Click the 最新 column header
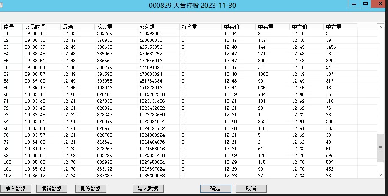Image resolution: width=388 pixels, height=196 pixels. [78, 27]
